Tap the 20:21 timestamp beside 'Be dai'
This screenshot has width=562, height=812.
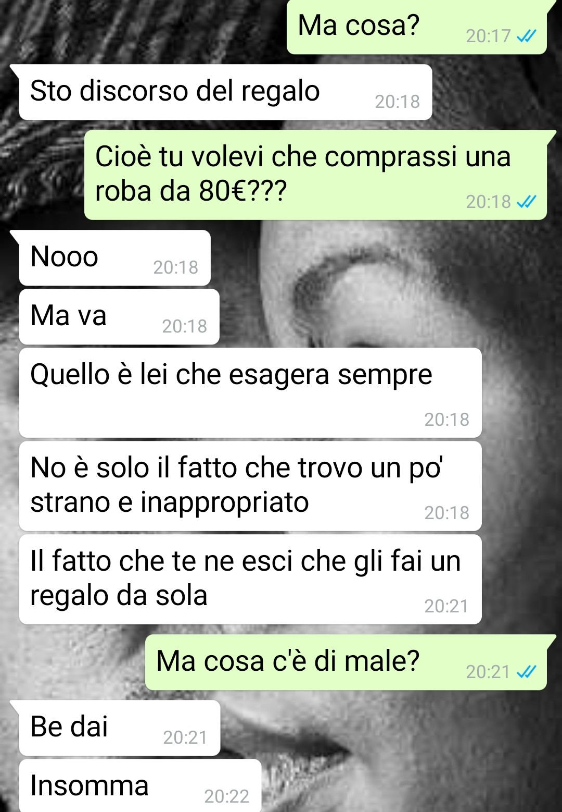(x=185, y=737)
